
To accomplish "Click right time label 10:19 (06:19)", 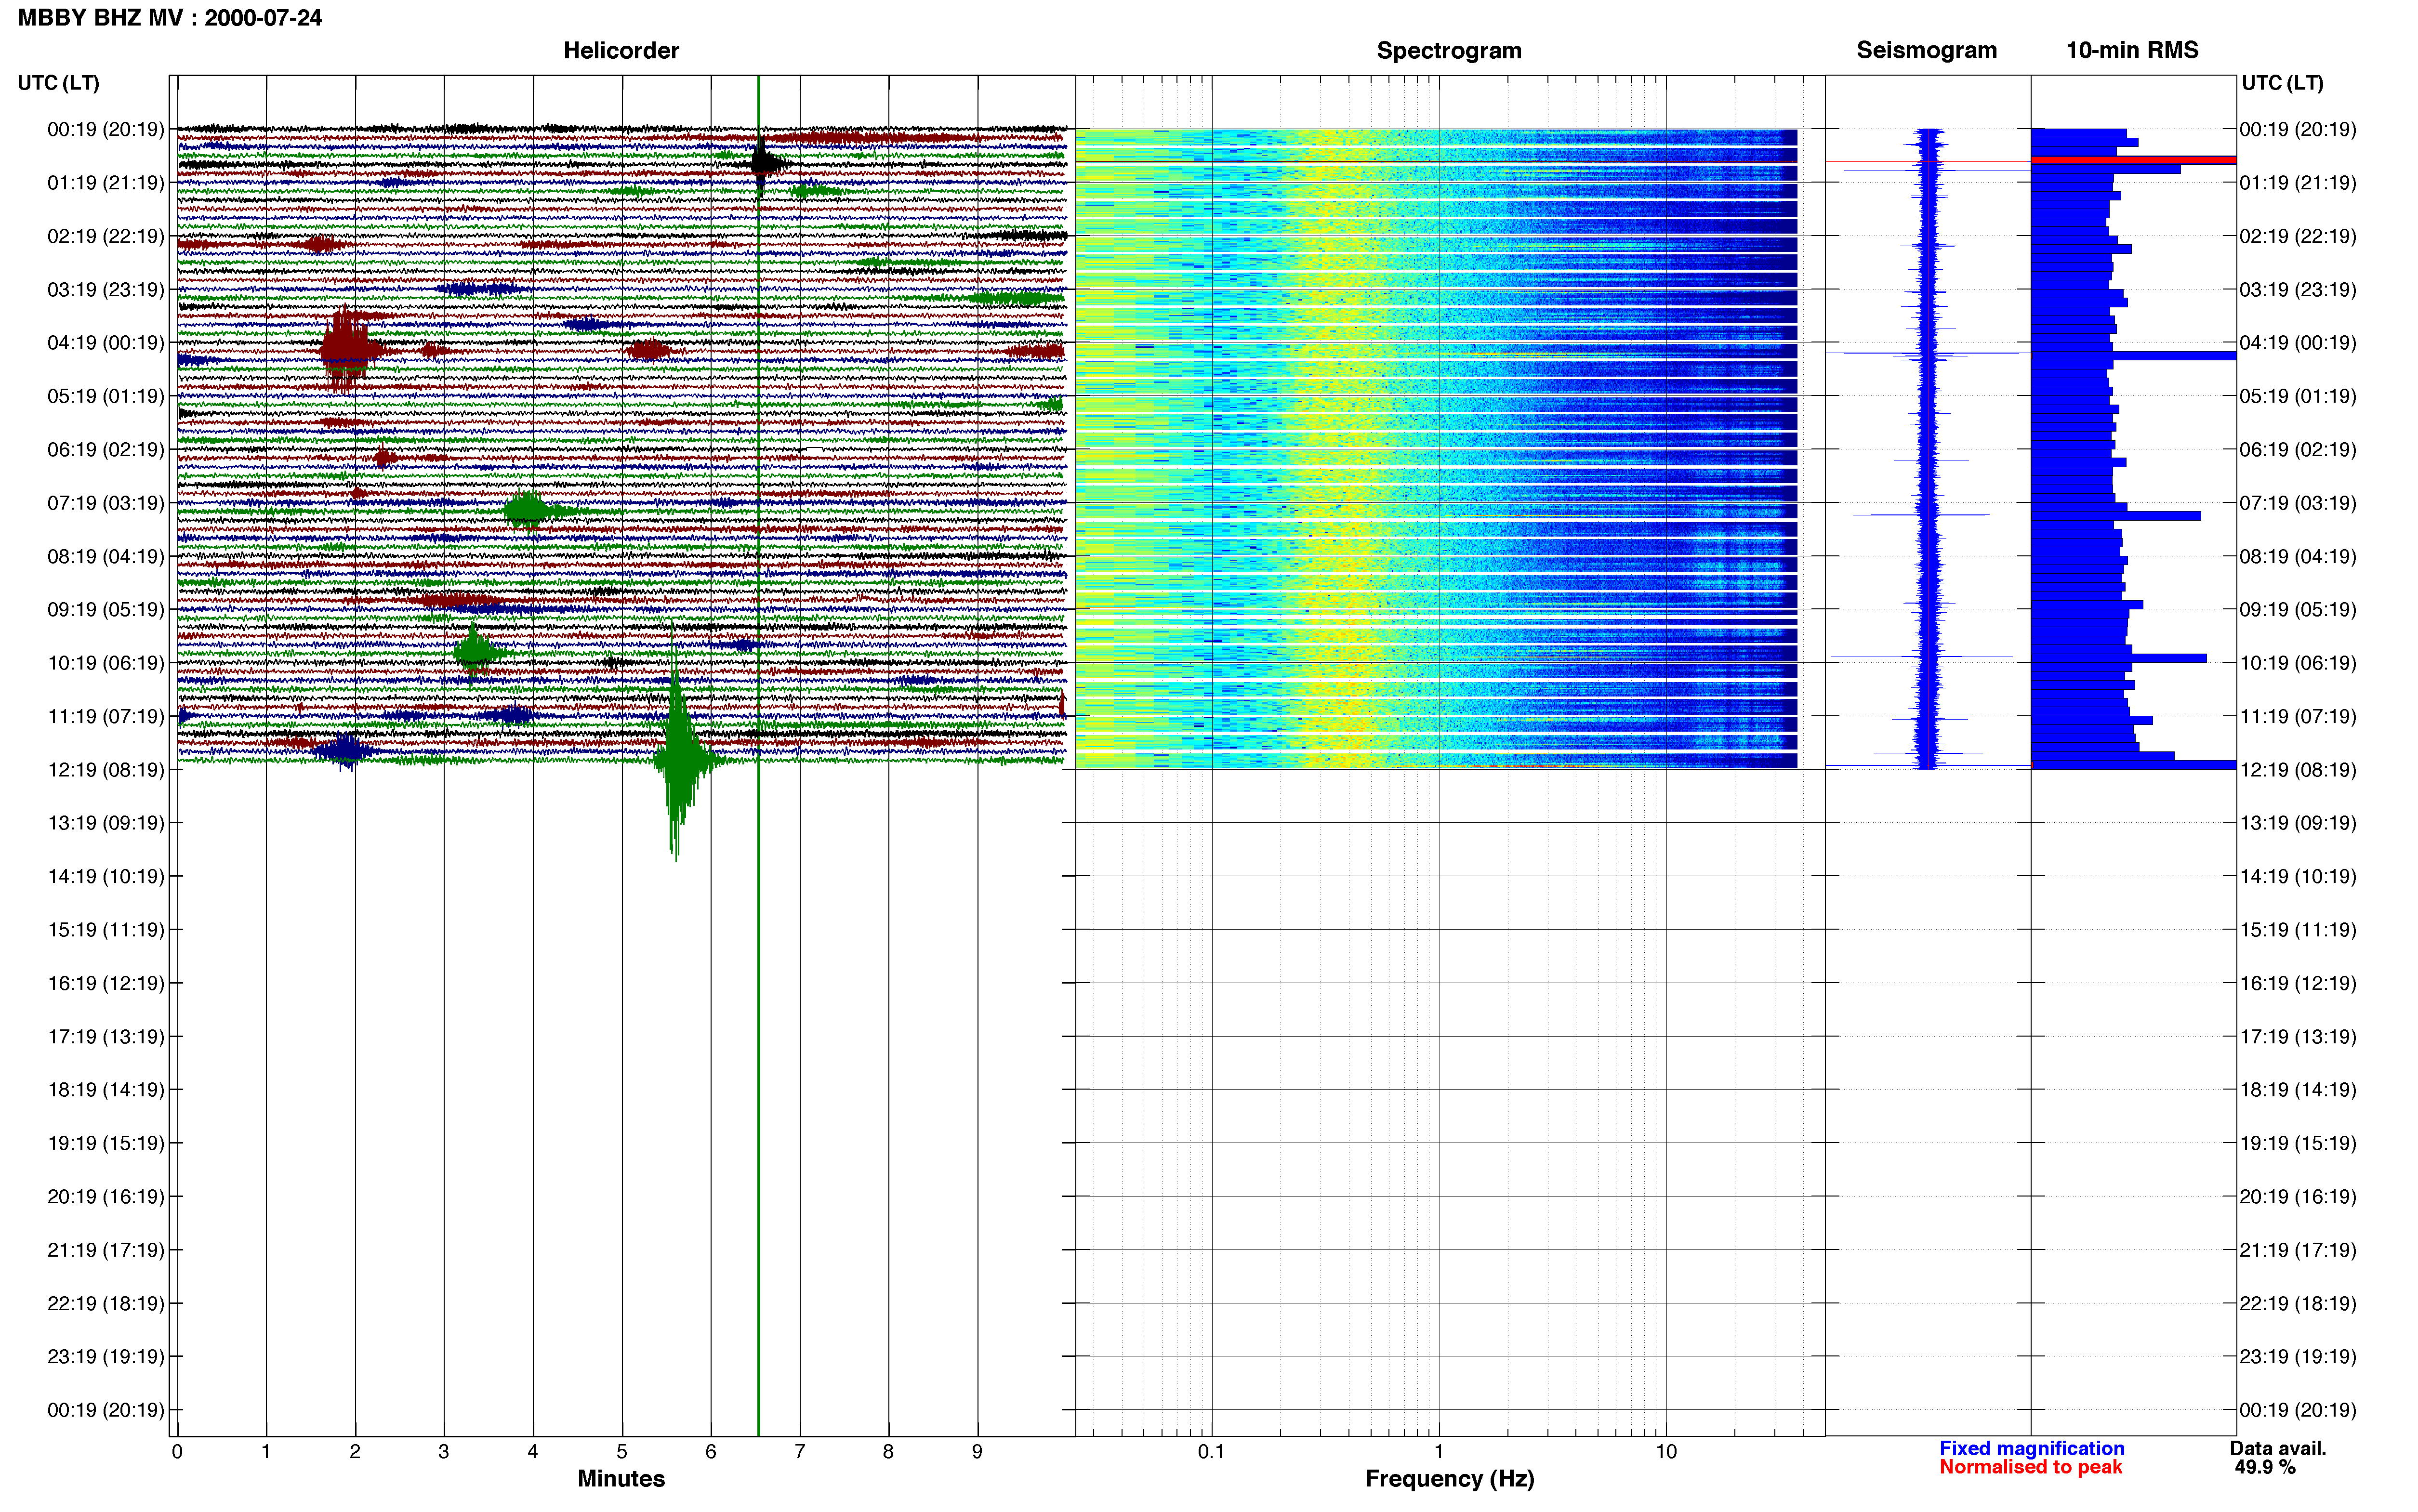I will (2297, 663).
